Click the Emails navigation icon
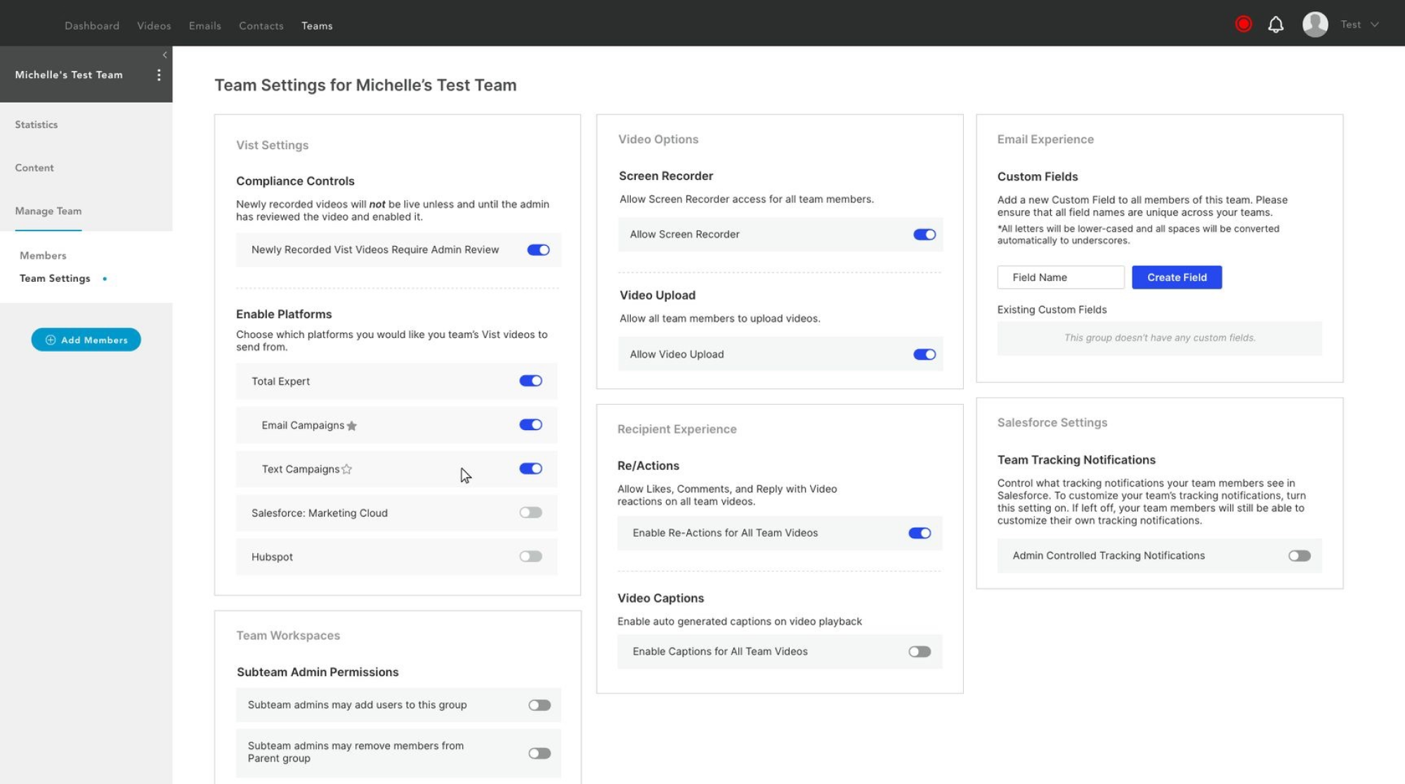Viewport: 1405px width, 784px height. [204, 24]
